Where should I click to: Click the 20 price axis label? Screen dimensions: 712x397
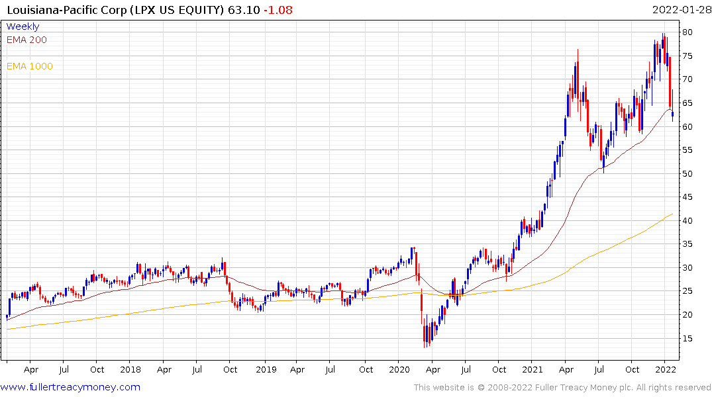(687, 315)
